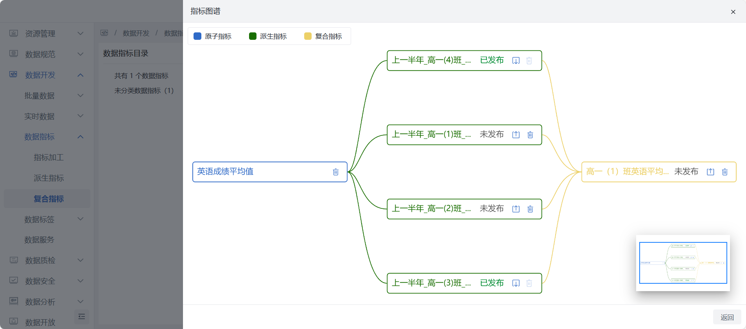Click the 数据开发 sidebar icon

[x=14, y=75]
